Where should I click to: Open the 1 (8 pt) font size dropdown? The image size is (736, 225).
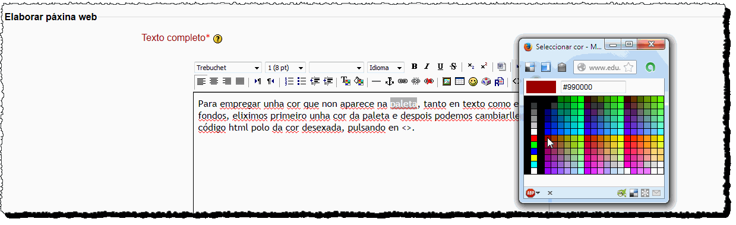click(285, 68)
